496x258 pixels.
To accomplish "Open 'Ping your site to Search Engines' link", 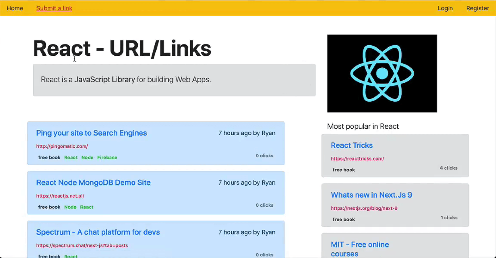I will point(92,133).
